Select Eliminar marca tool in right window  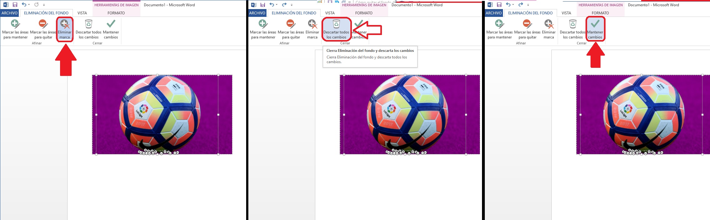coord(549,29)
